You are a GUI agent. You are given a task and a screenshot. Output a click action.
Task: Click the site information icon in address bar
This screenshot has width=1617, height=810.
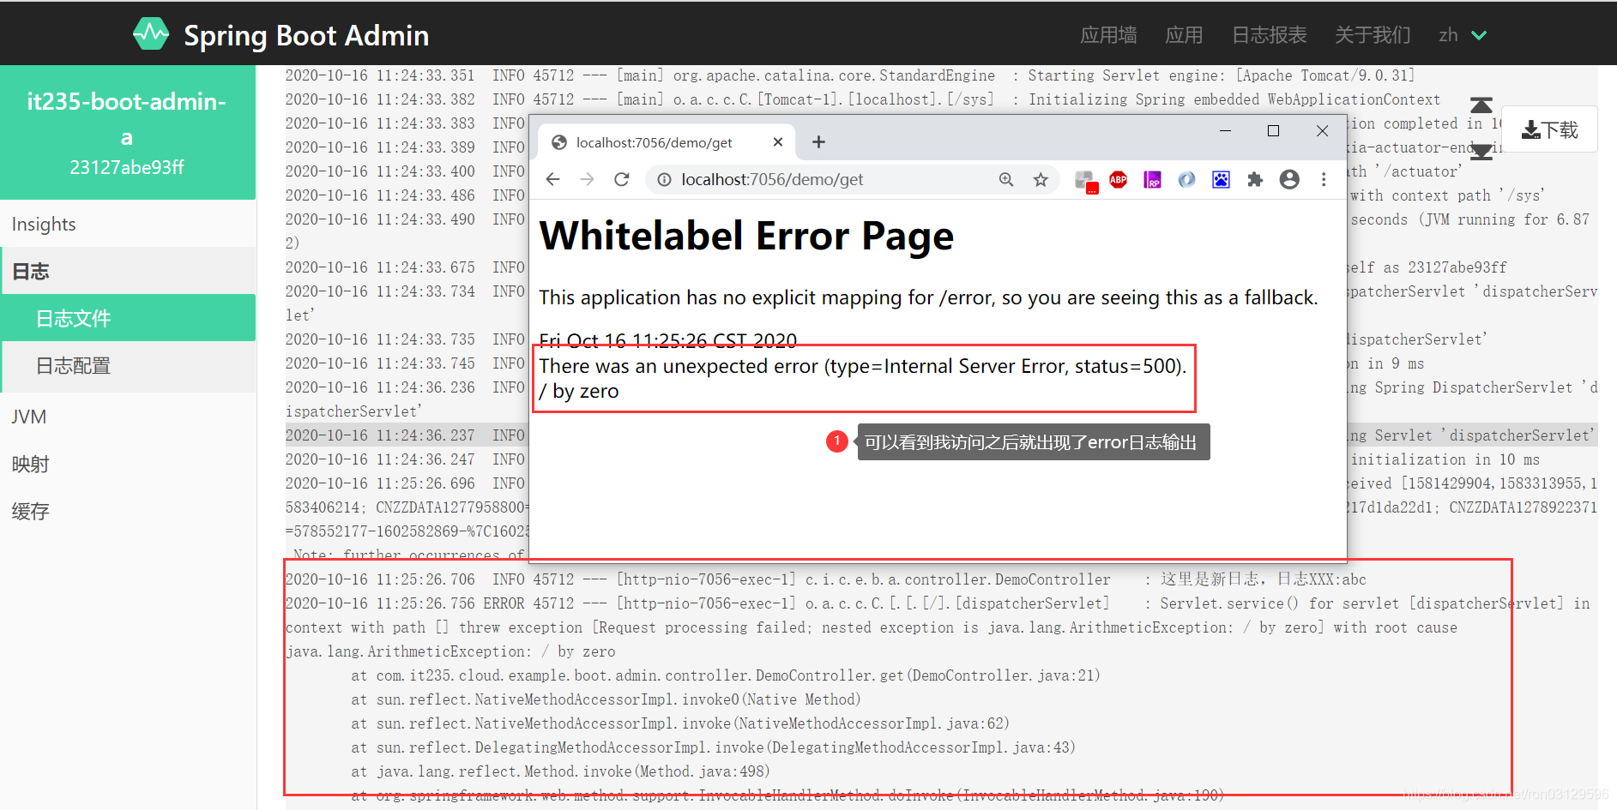(664, 179)
